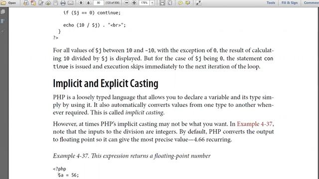The width and height of the screenshot is (319, 179).
Task: Click the fit one full page icon
Action: tap(170, 3)
